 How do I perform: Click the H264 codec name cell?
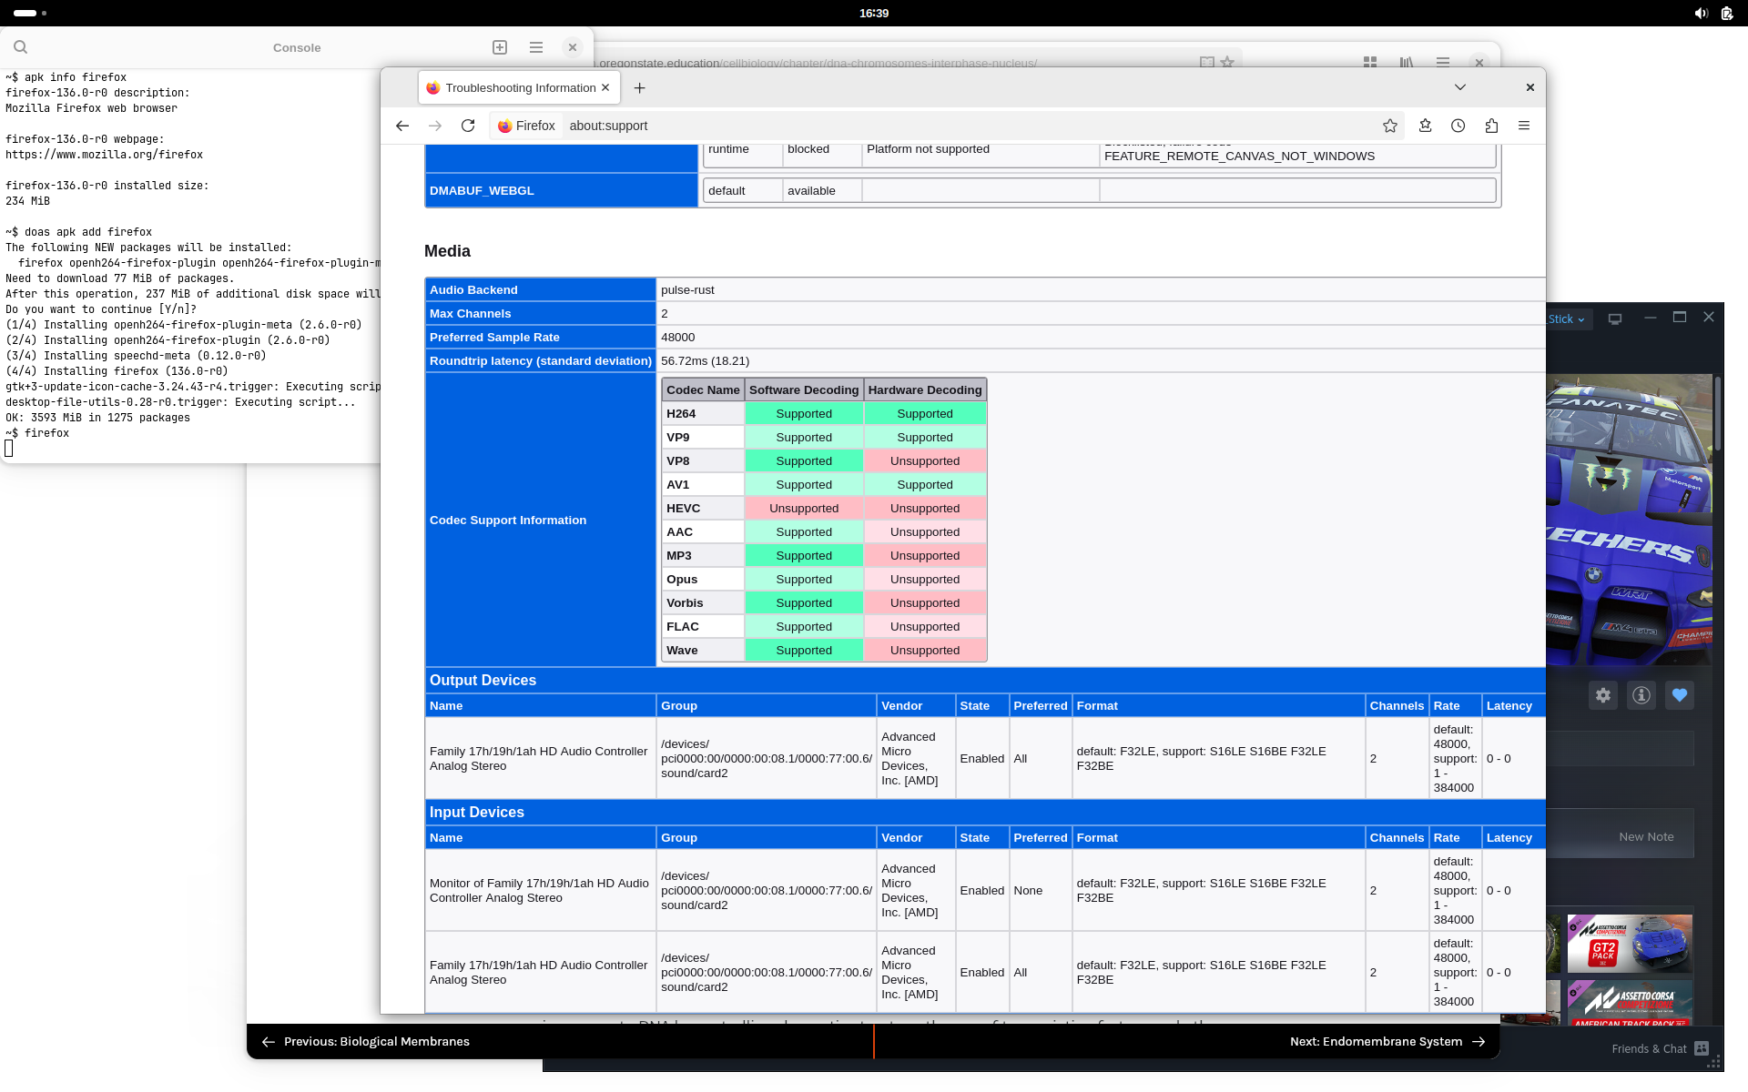[703, 414]
